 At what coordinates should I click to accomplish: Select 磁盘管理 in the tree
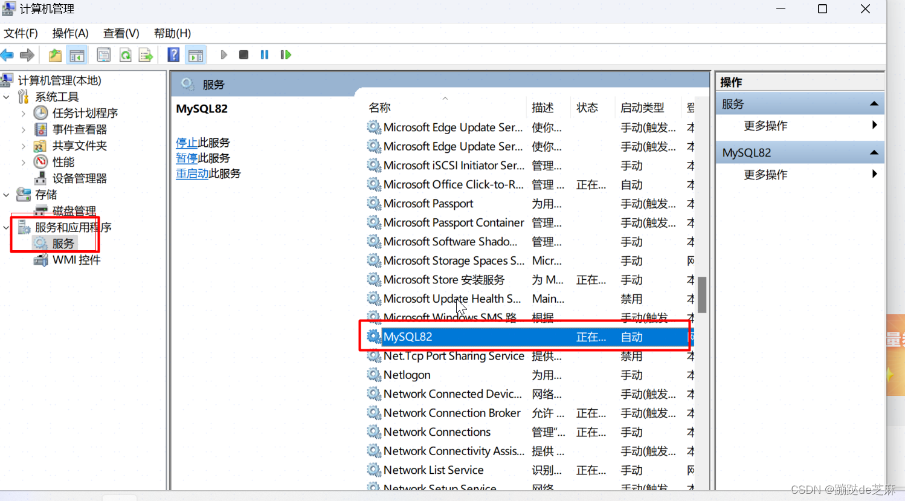click(74, 210)
